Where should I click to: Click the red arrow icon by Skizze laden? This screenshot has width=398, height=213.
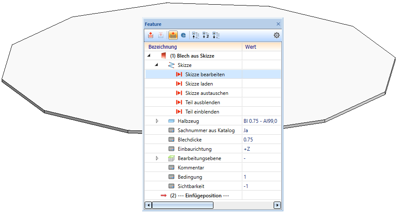click(179, 83)
